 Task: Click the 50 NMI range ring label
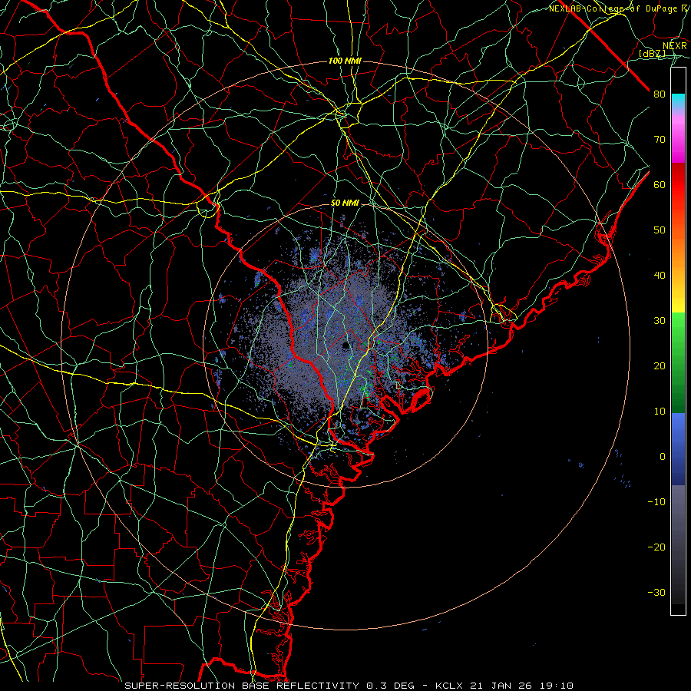345,203
